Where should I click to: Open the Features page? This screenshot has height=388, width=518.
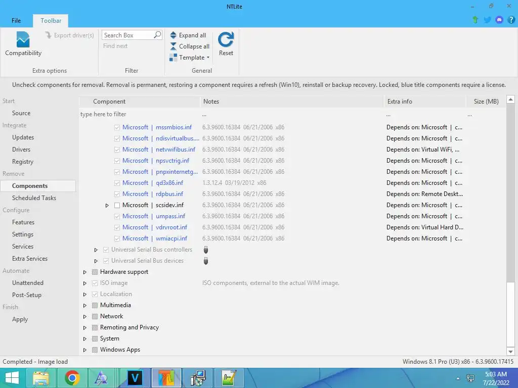coord(23,222)
